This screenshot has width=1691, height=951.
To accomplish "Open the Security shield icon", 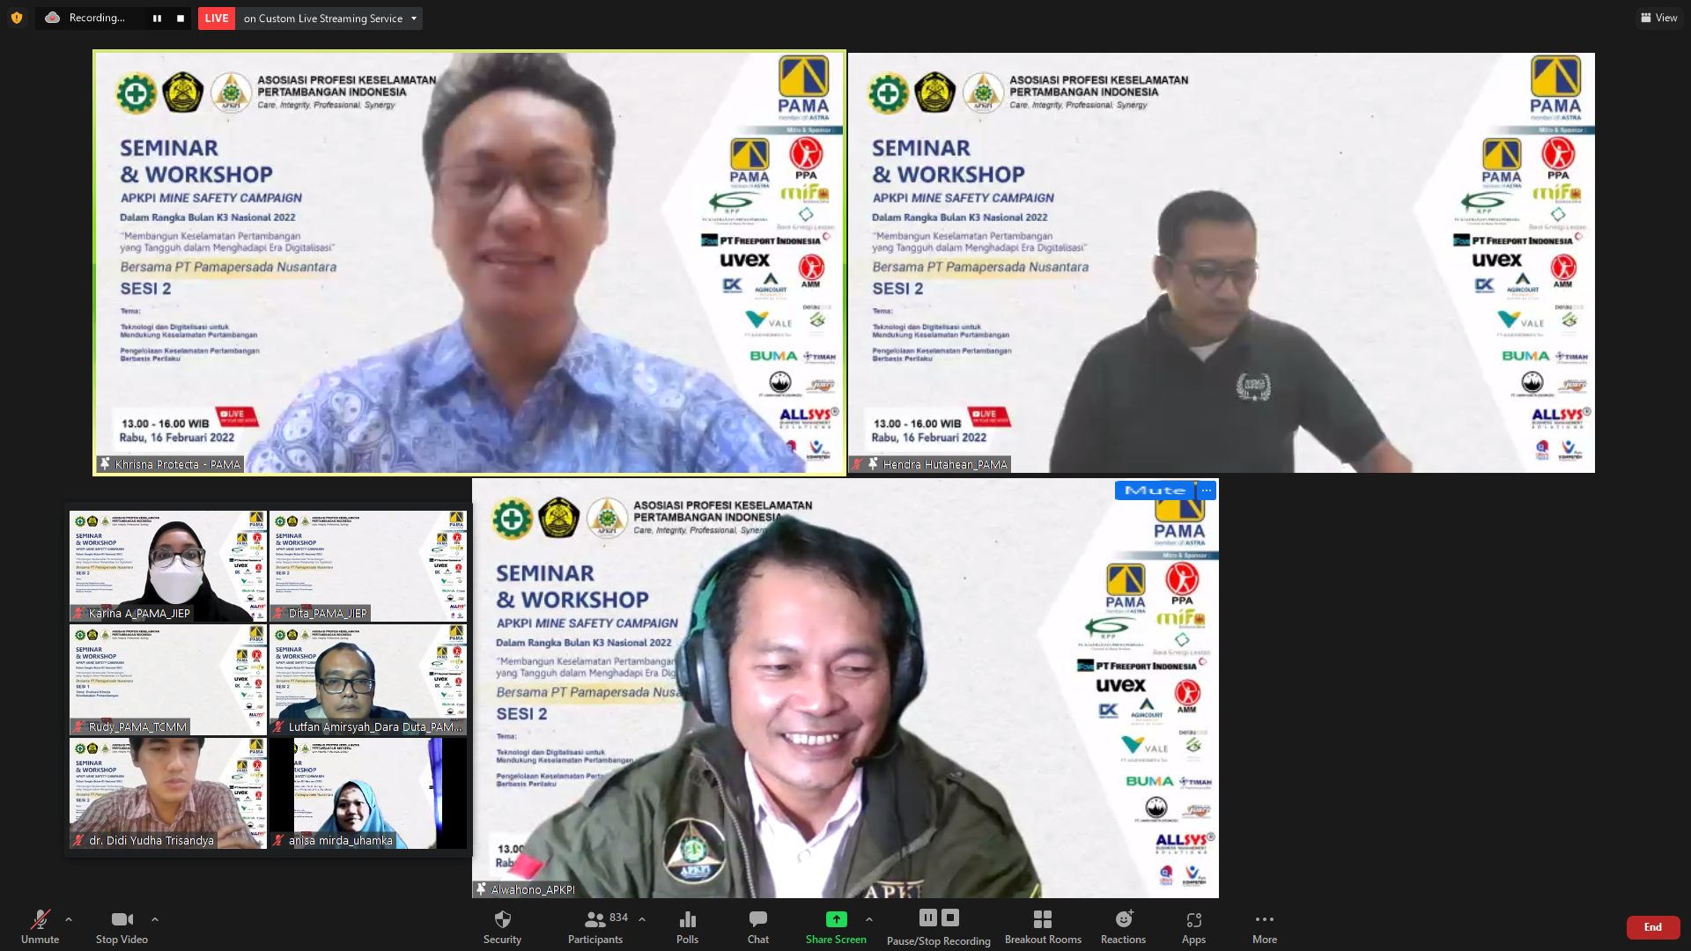I will click(502, 920).
